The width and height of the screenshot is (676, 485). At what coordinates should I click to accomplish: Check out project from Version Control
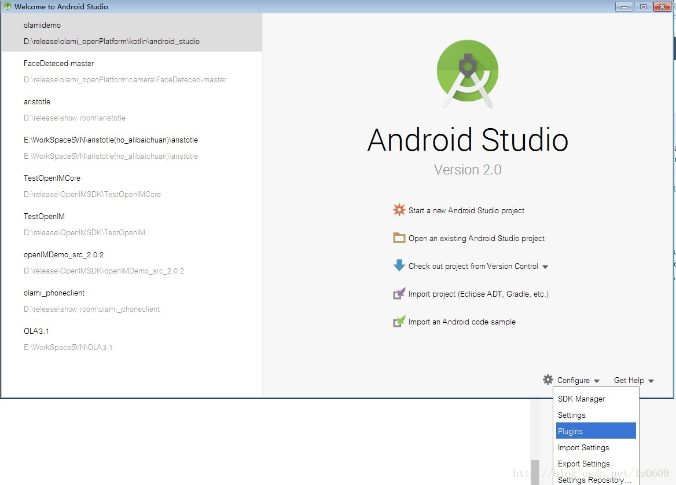tap(473, 266)
